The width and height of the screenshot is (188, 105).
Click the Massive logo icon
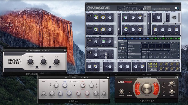(x=89, y=8)
